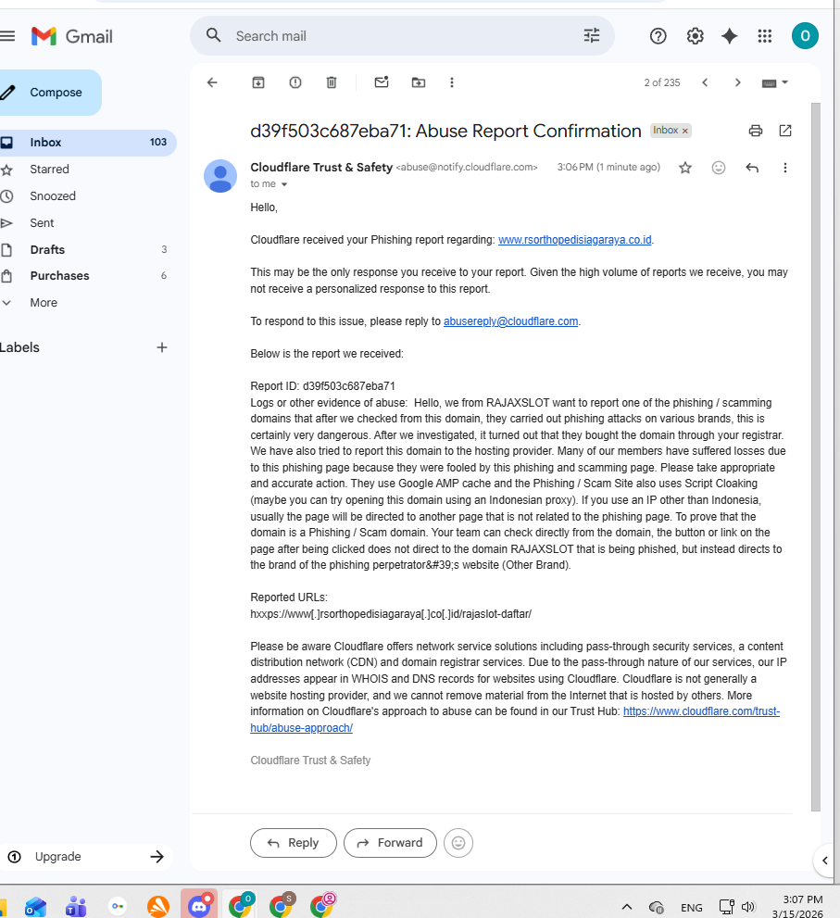This screenshot has width=840, height=918.
Task: Open the Inbox folder
Action: click(88, 143)
